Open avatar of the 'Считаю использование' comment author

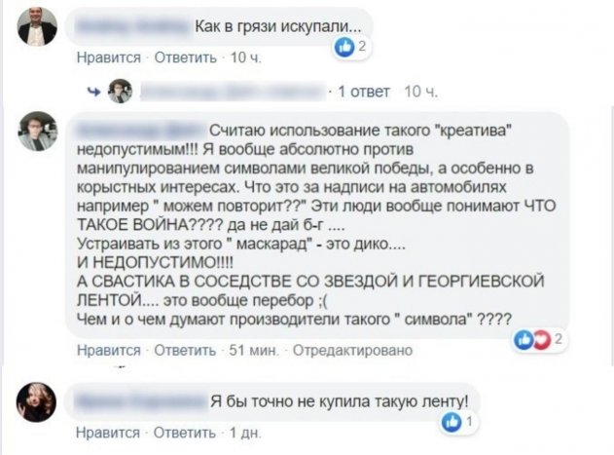(37, 131)
